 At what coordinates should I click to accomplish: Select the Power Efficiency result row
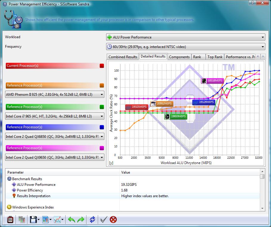[30, 190]
